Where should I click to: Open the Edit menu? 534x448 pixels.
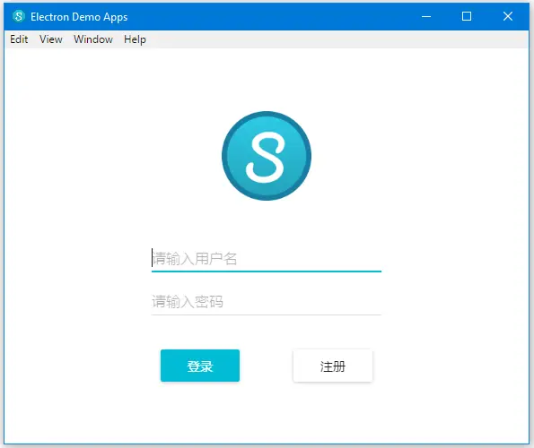click(x=19, y=39)
